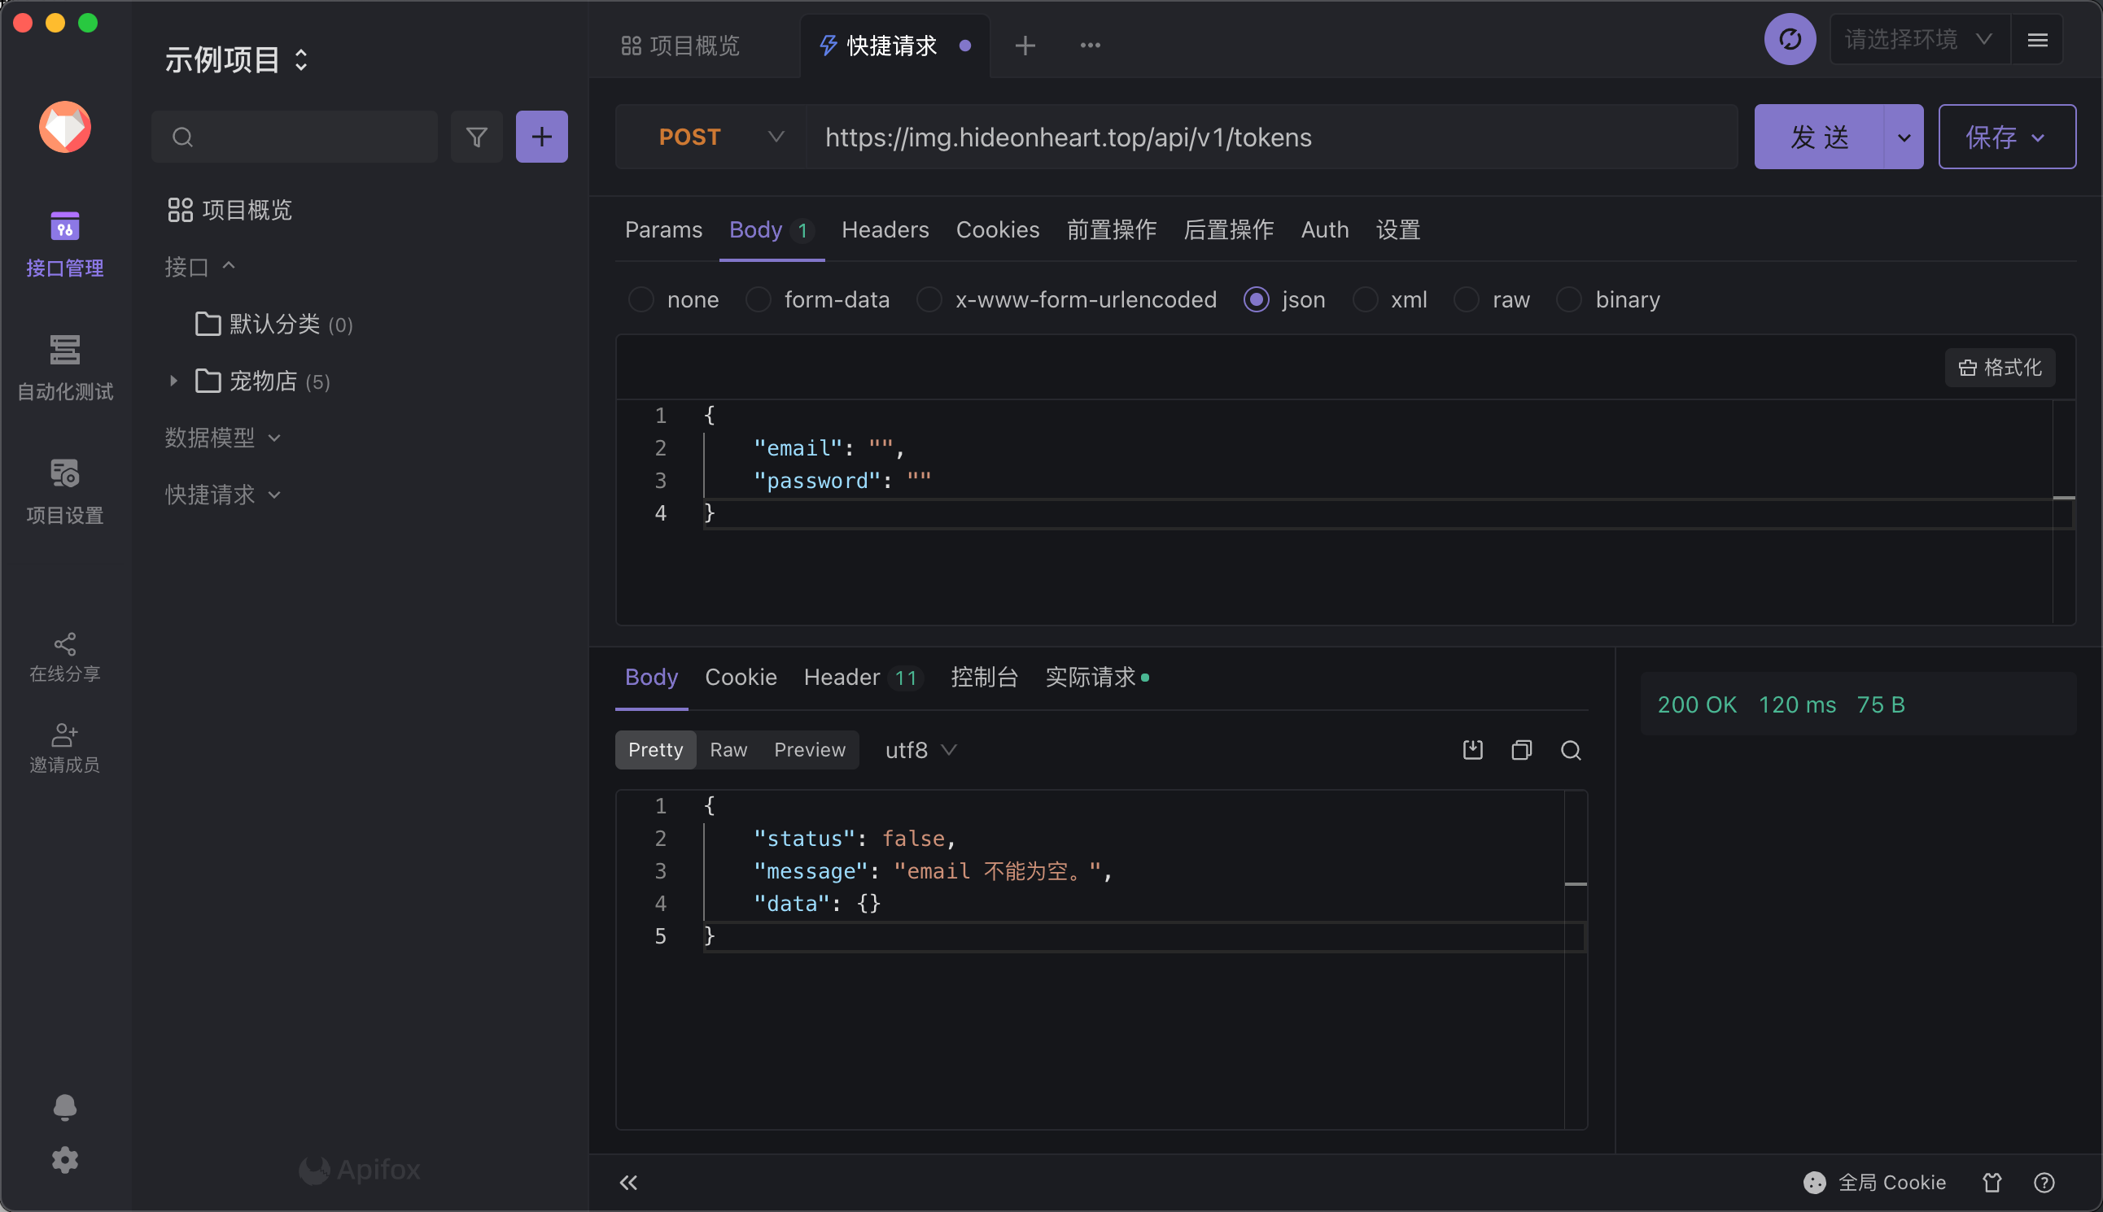Screen dimensions: 2103x1212
Task: Switch response view to Raw
Action: coord(728,750)
